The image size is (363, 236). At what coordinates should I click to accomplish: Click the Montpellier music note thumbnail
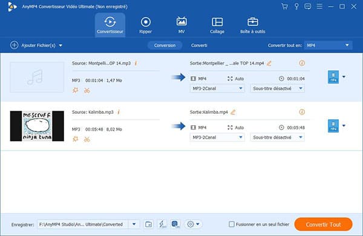click(37, 77)
